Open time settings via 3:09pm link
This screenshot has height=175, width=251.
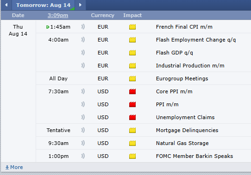pyautogui.click(x=58, y=15)
